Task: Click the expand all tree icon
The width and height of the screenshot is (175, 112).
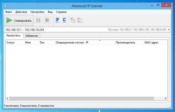Action: 73,20
